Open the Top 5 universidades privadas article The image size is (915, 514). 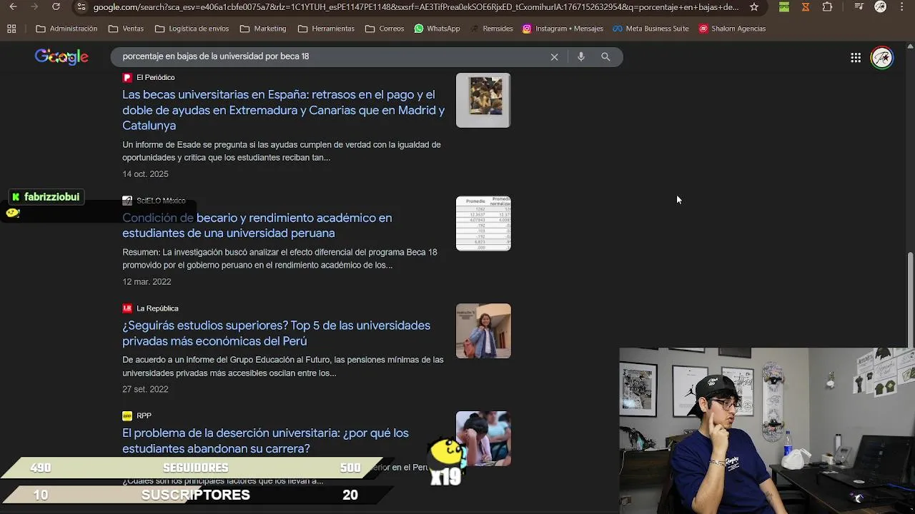click(276, 333)
